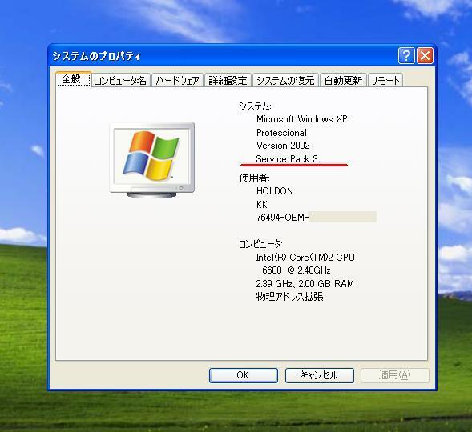Click the 使用者: heading

click(x=254, y=178)
